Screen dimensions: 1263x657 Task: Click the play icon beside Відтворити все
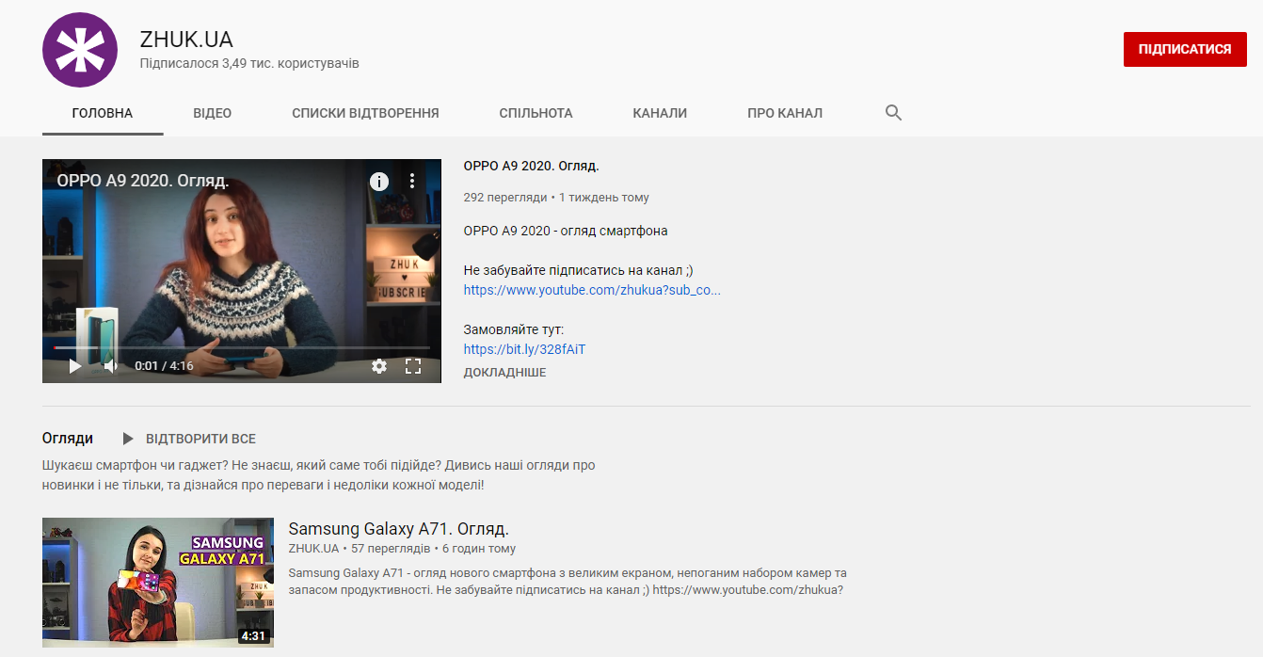tap(128, 439)
